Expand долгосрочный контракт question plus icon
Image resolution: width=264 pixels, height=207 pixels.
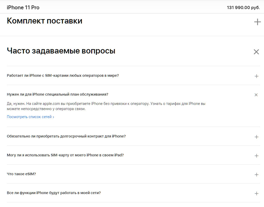(x=257, y=137)
